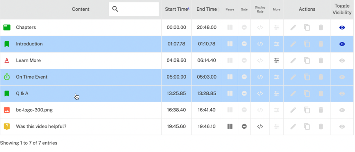Sort the table by End Time
The image size is (355, 152).
point(206,9)
